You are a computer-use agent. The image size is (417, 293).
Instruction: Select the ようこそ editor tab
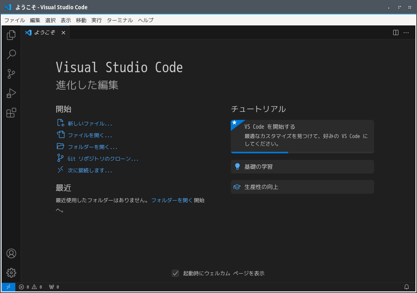(45, 32)
